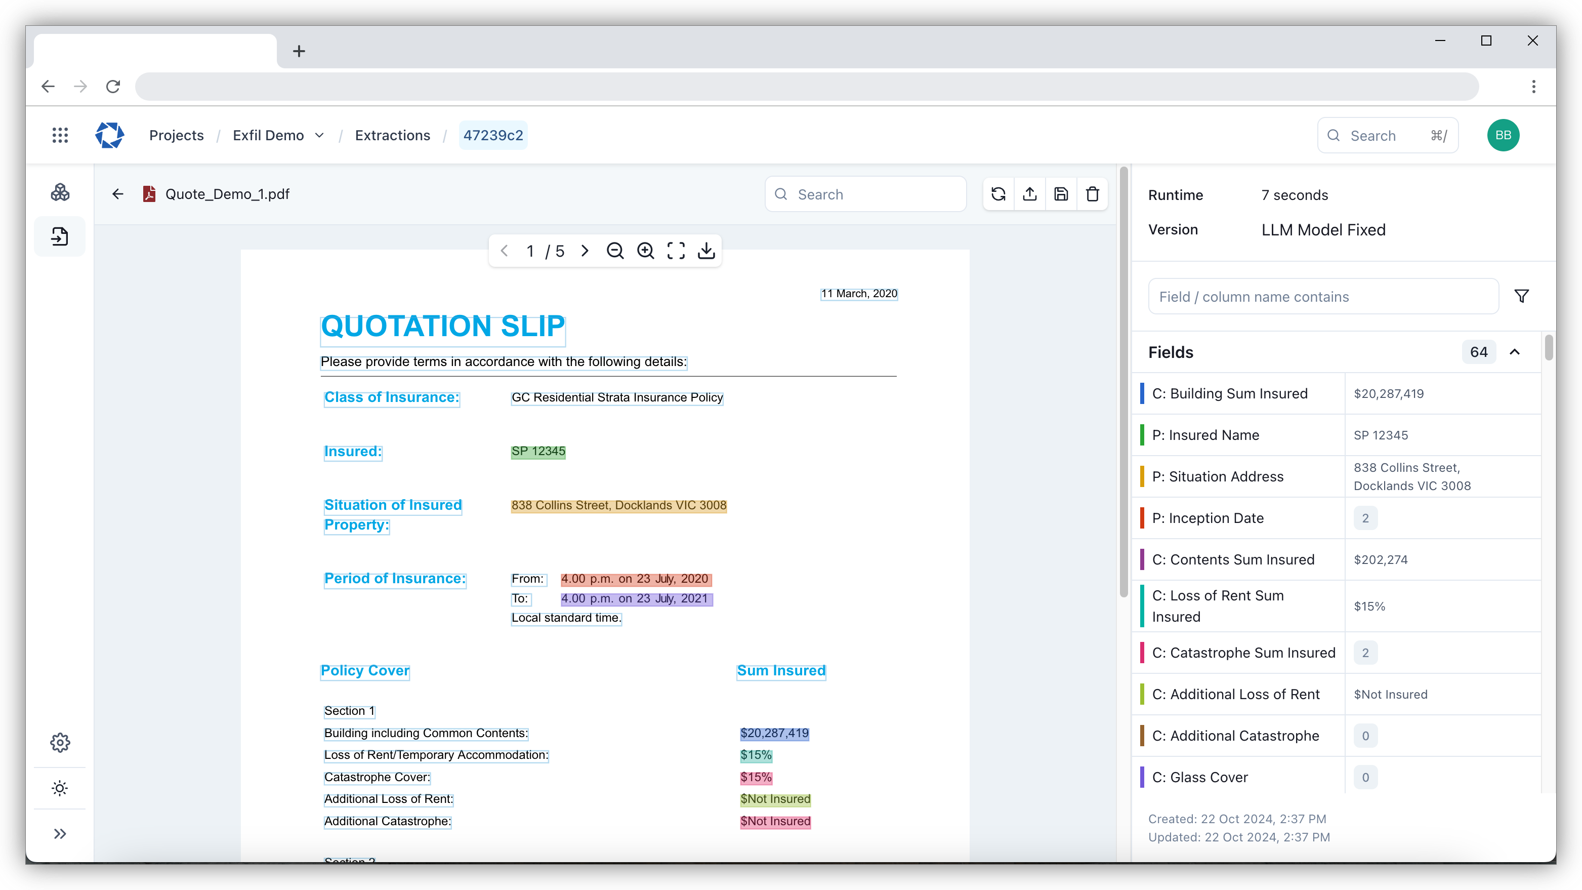Zoom in on the PDF page
The width and height of the screenshot is (1582, 890).
click(x=645, y=251)
